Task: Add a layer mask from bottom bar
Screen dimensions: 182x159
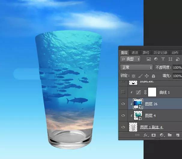Action: 154,135
